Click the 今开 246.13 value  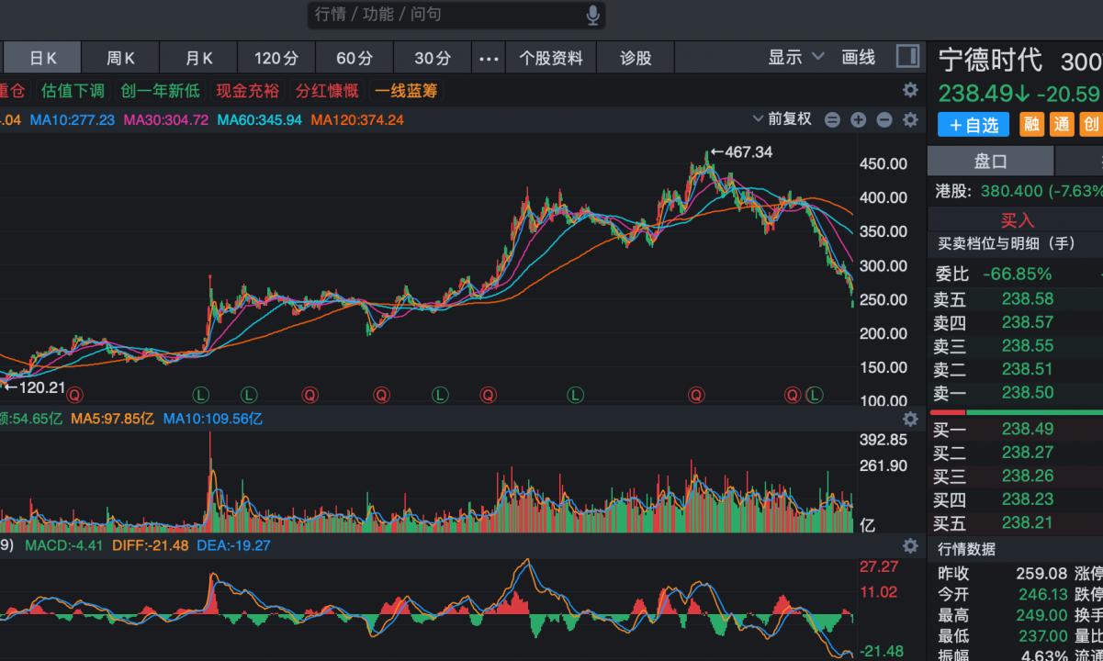click(1041, 594)
